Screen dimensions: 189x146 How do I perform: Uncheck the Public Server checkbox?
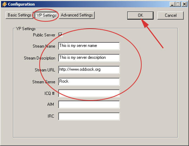(x=61, y=35)
